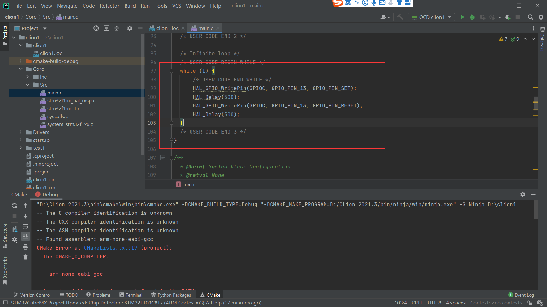Switch to Debug tab in CMake panel
547x307 pixels.
[47, 194]
